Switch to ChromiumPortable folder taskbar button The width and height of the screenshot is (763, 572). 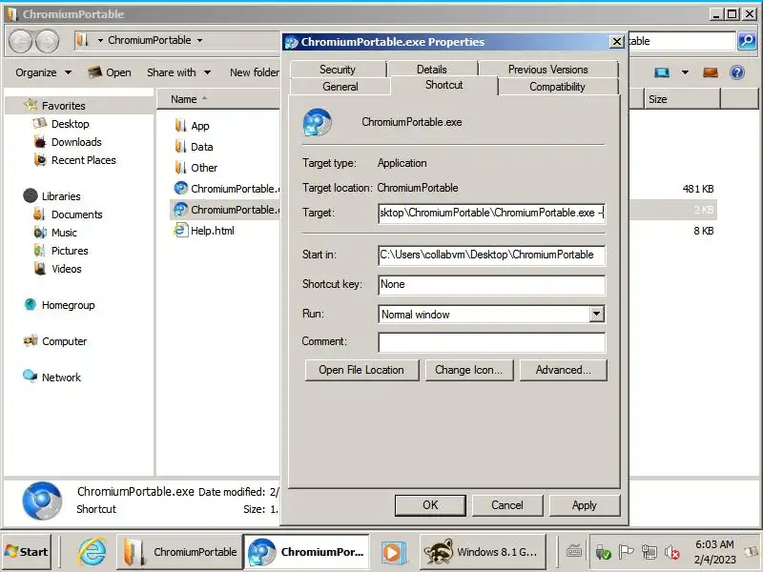pos(179,552)
